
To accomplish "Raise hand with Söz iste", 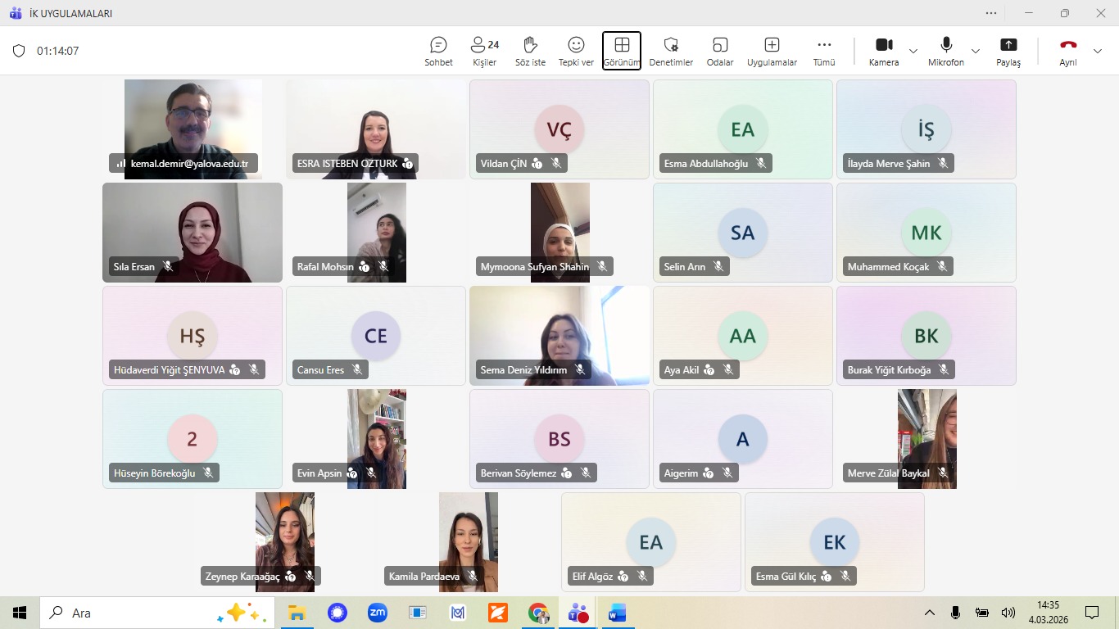I will 530,51.
